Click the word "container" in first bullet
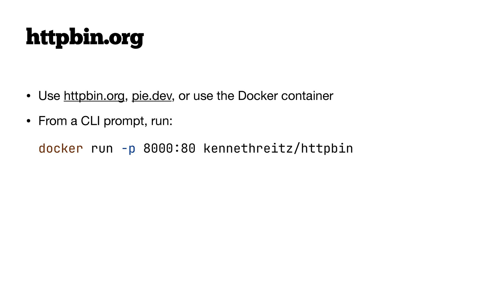The image size is (500, 281). point(307,96)
